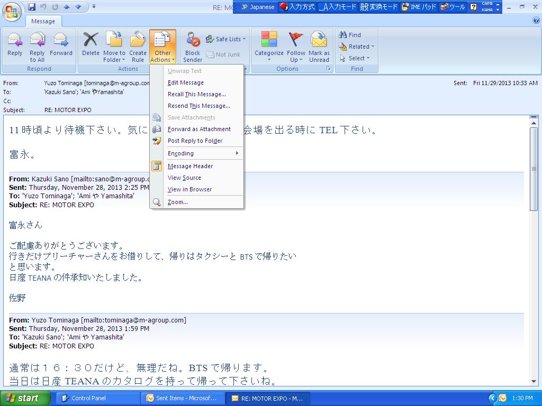Image resolution: width=542 pixels, height=406 pixels.
Task: Open JP Japanese language bar selector
Action: [258, 7]
